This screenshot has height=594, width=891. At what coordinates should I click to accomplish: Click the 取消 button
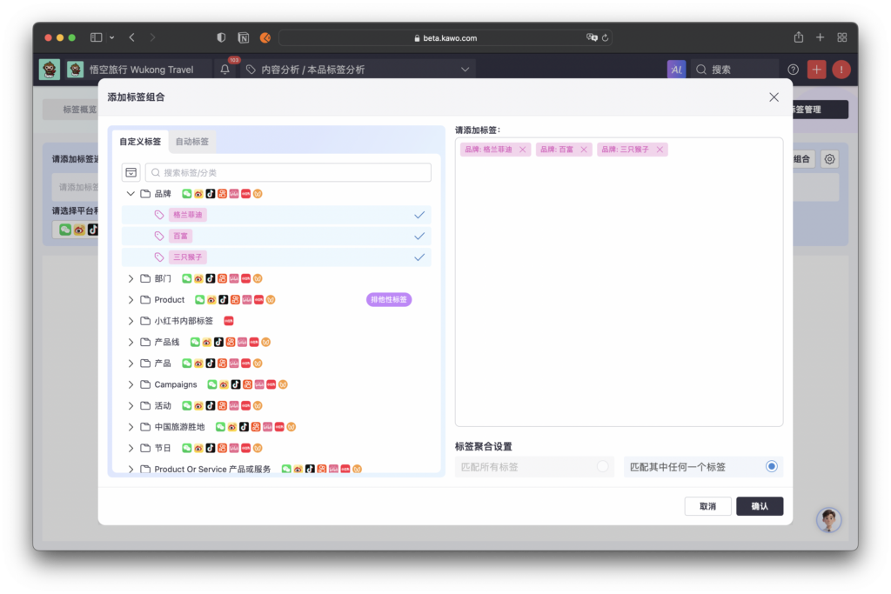coord(707,506)
